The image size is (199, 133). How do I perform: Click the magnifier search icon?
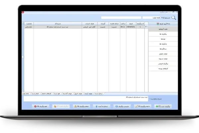[173, 18]
